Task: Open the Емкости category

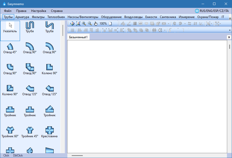Action: [x=151, y=17]
